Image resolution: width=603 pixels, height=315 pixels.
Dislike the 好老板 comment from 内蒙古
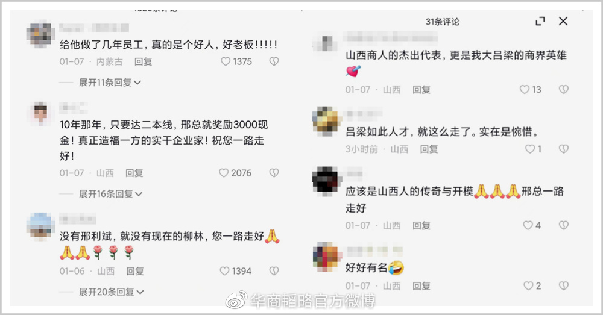274,61
